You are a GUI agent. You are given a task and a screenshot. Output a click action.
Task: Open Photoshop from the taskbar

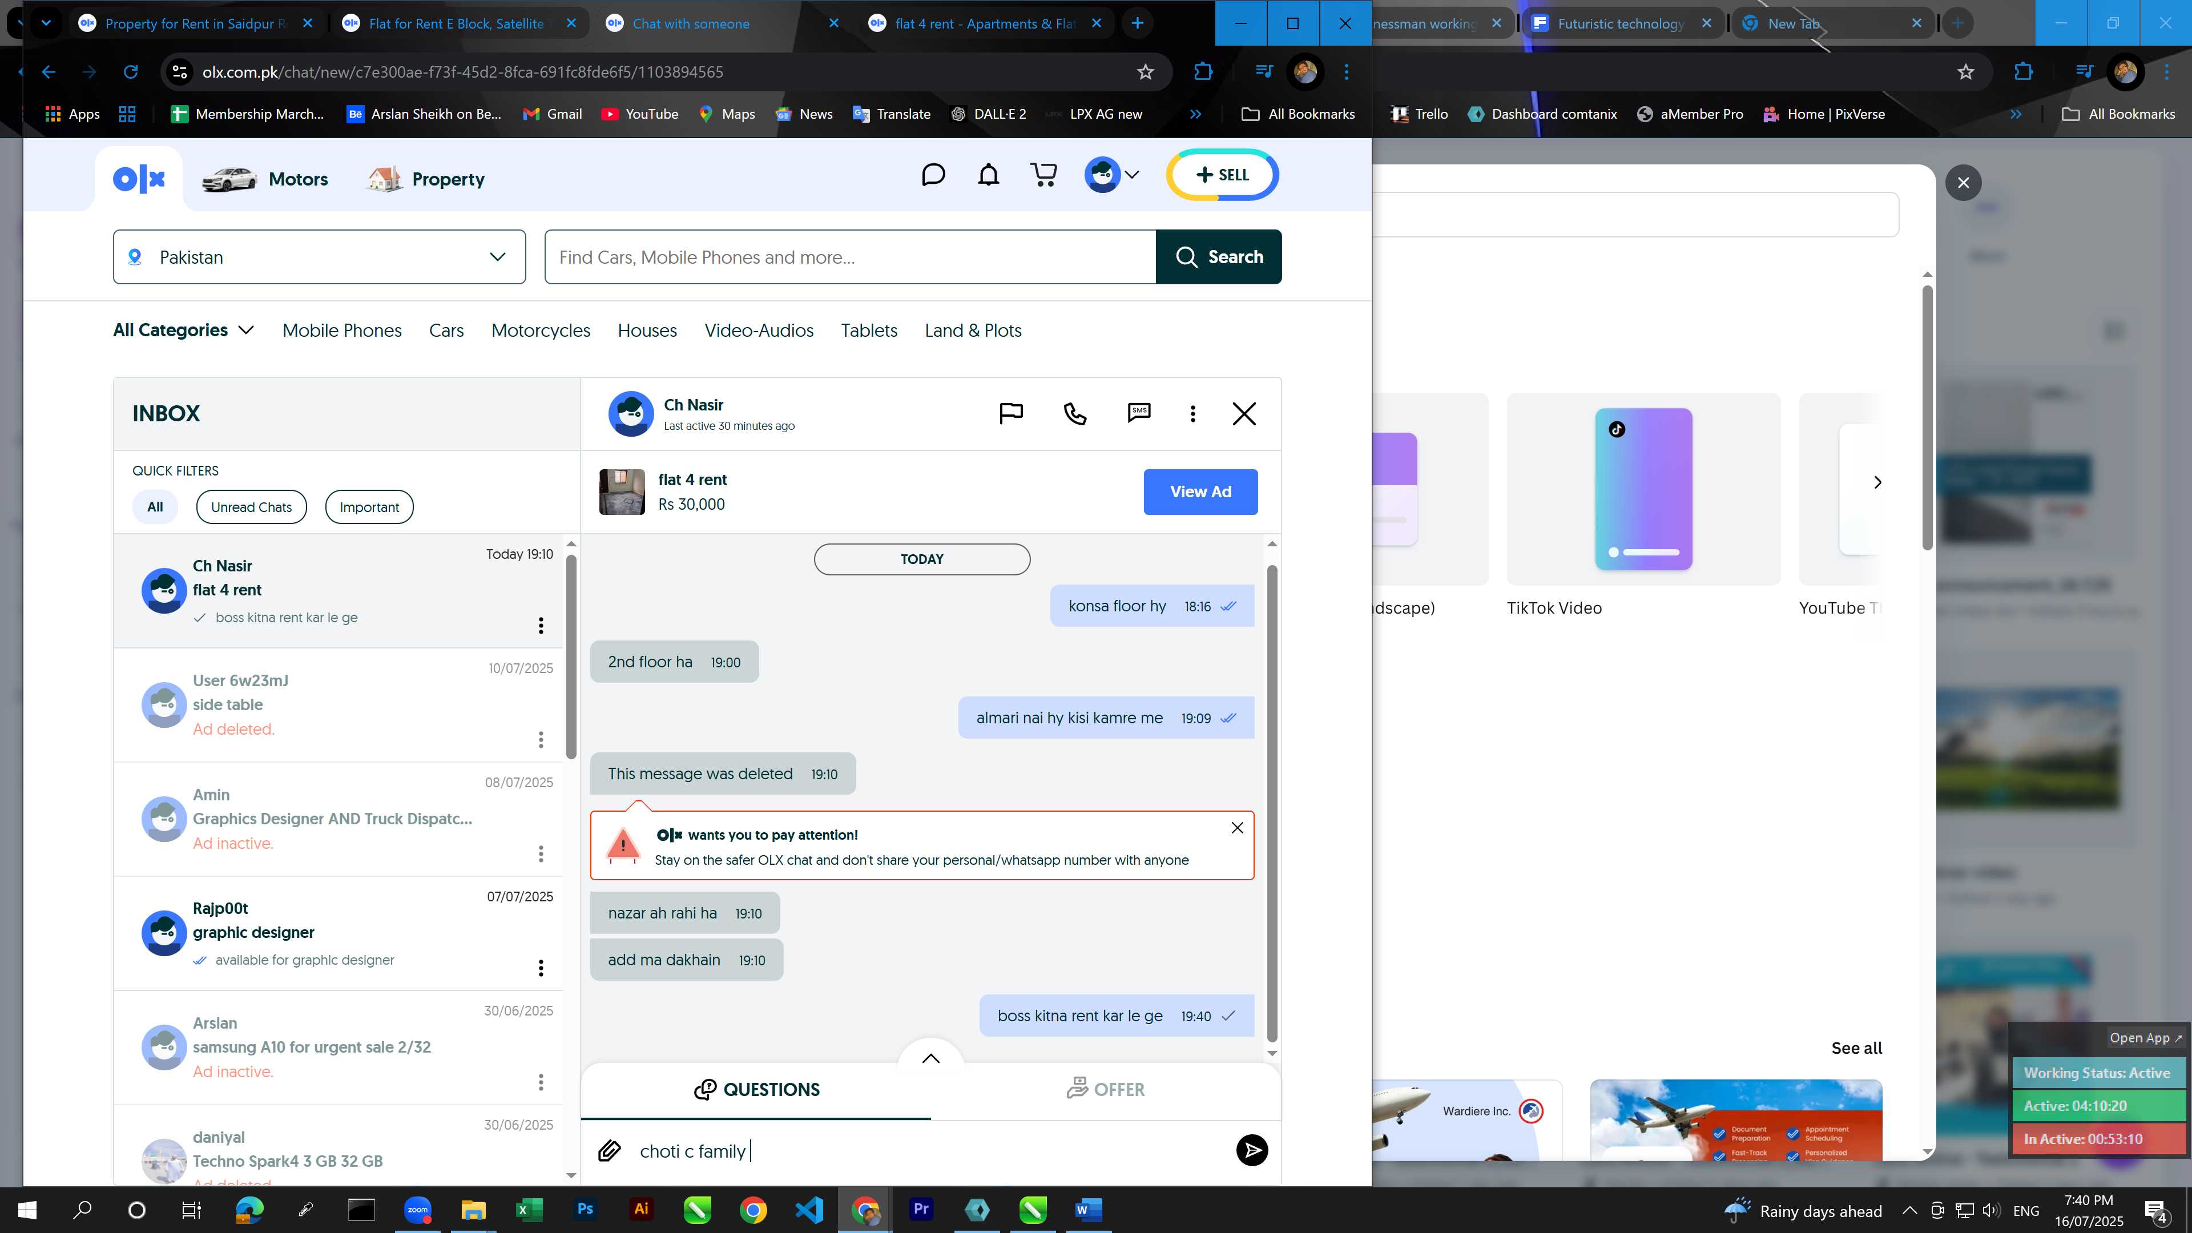[x=586, y=1209]
